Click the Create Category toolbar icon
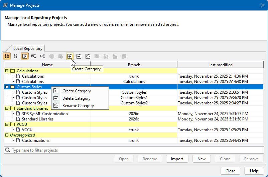The width and height of the screenshot is (268, 177). (x=70, y=56)
